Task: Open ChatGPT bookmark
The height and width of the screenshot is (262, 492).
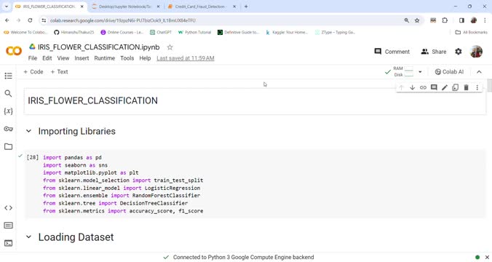Action: (161, 32)
